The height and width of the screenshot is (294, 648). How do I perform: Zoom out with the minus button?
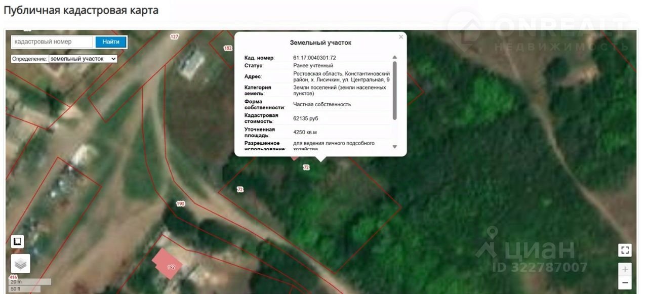coord(625,283)
